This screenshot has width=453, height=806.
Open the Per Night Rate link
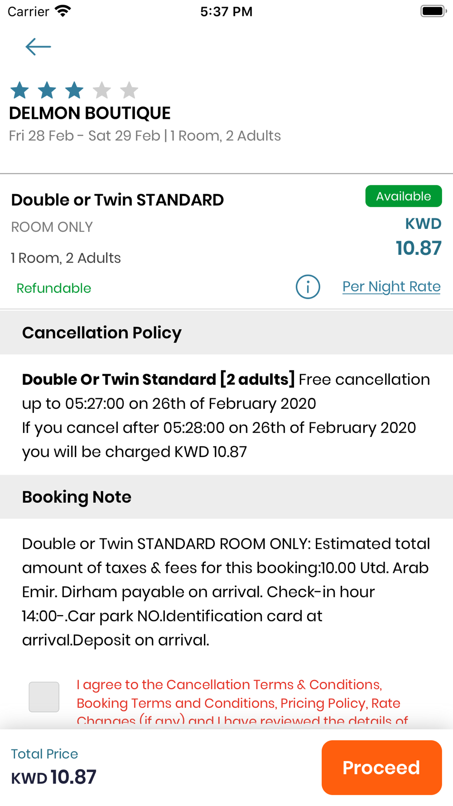tap(391, 286)
